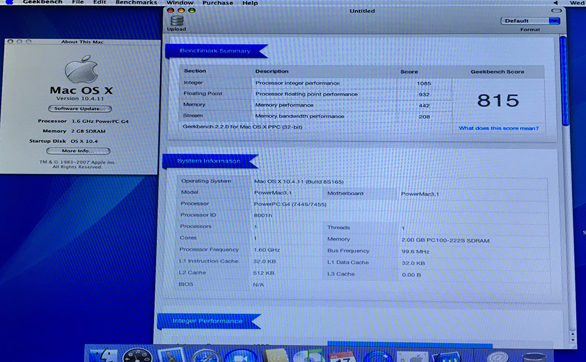586x362 pixels.
Task: Open the Purchase menu
Action: [x=218, y=3]
